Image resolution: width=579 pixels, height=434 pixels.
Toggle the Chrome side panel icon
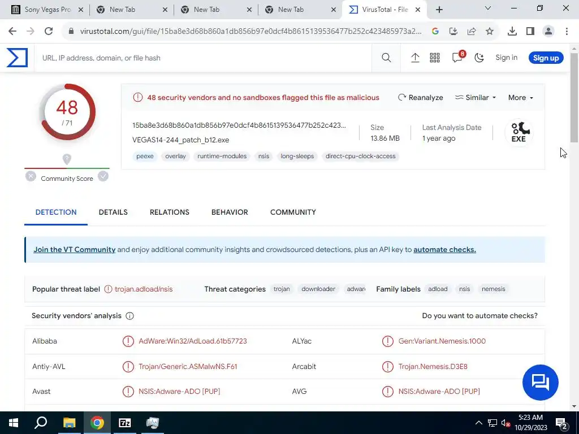pyautogui.click(x=530, y=32)
